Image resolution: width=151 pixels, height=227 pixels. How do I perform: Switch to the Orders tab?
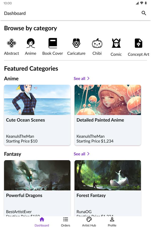tap(65, 222)
